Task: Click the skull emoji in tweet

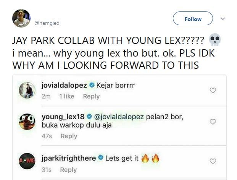Action: tap(215, 40)
